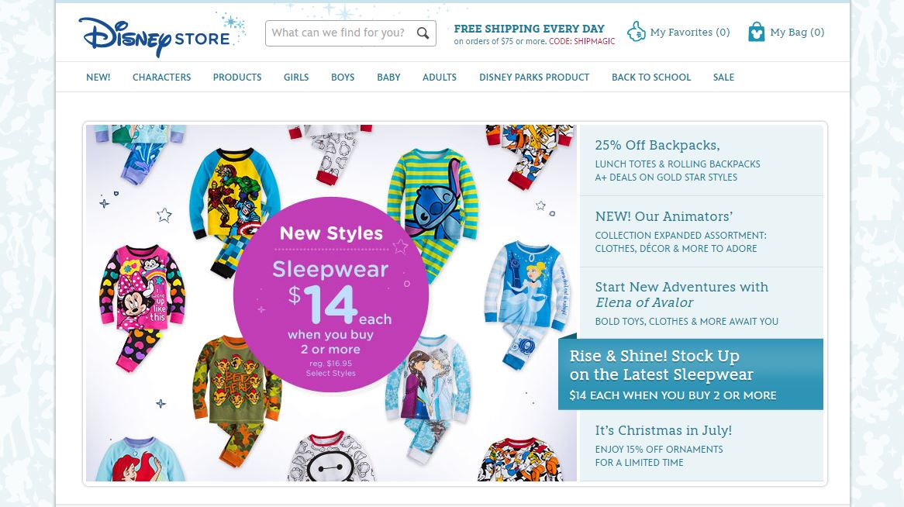Open the BOYS menu
This screenshot has height=507, width=904.
click(x=343, y=78)
